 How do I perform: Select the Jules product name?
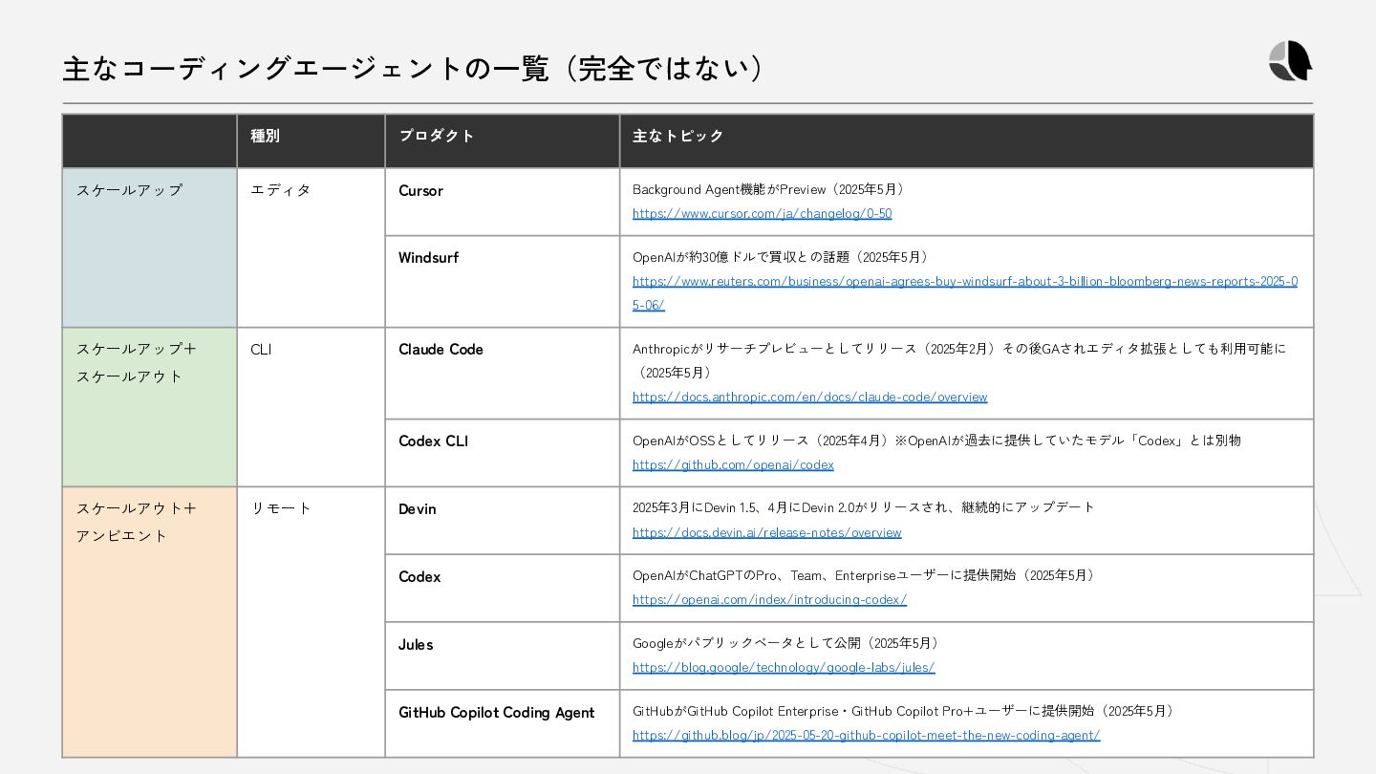[416, 645]
